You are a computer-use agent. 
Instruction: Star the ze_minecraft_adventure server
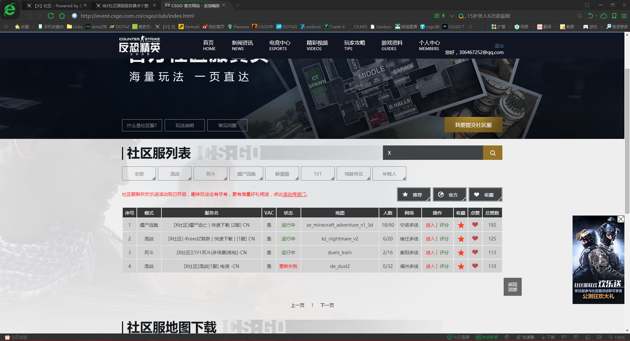point(461,225)
